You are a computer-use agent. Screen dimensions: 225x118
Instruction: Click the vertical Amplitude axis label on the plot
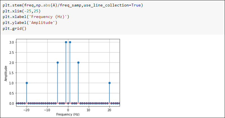(x=6, y=73)
